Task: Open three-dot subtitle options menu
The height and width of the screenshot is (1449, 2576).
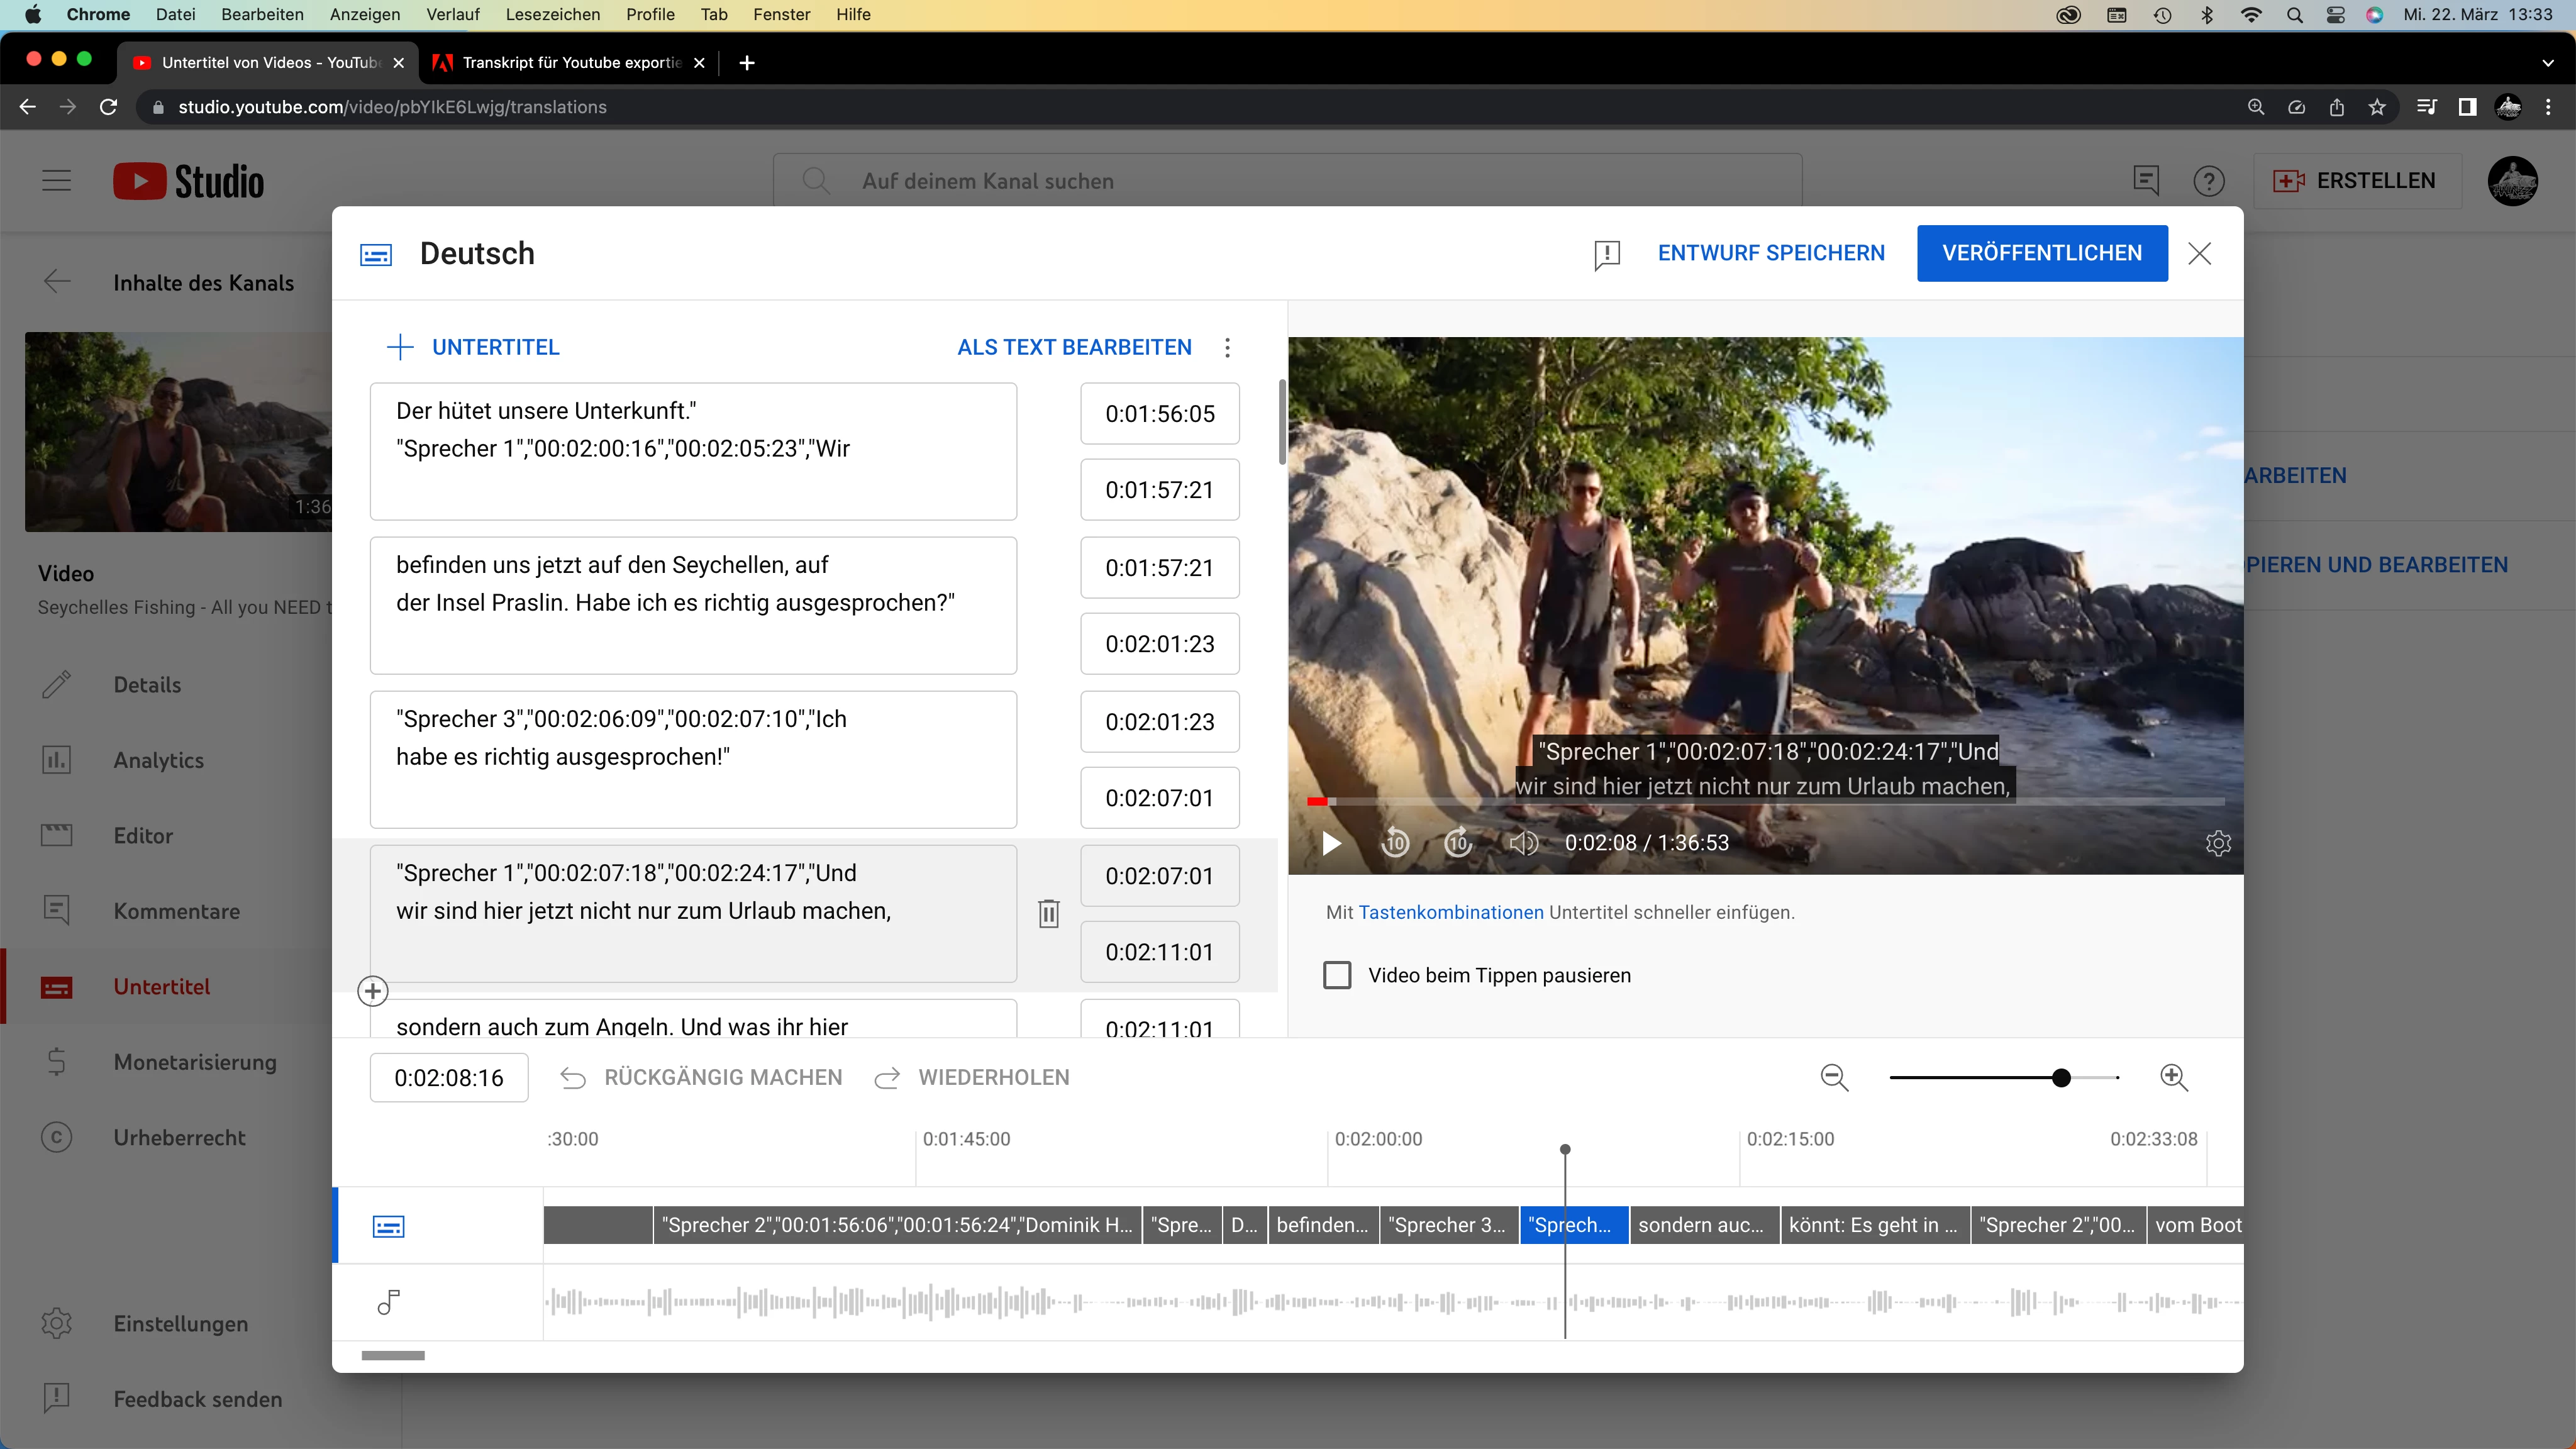Action: [1227, 347]
